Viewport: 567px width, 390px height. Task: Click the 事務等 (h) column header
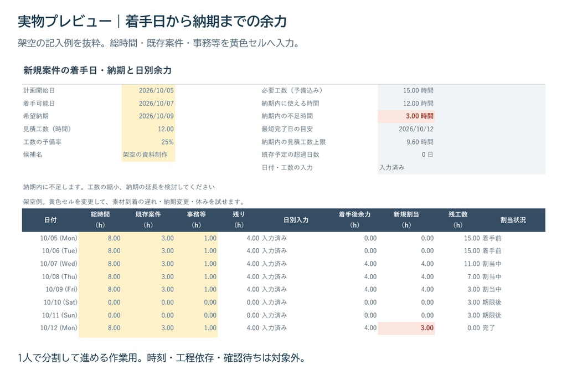click(x=197, y=220)
